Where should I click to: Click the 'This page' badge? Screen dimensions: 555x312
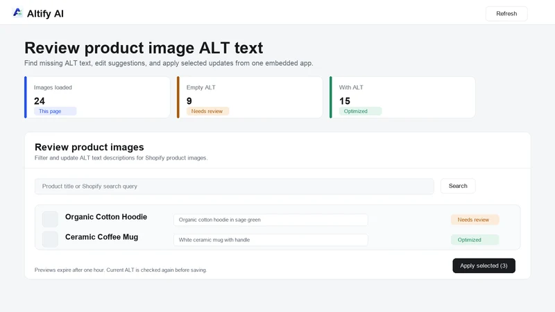click(x=55, y=111)
